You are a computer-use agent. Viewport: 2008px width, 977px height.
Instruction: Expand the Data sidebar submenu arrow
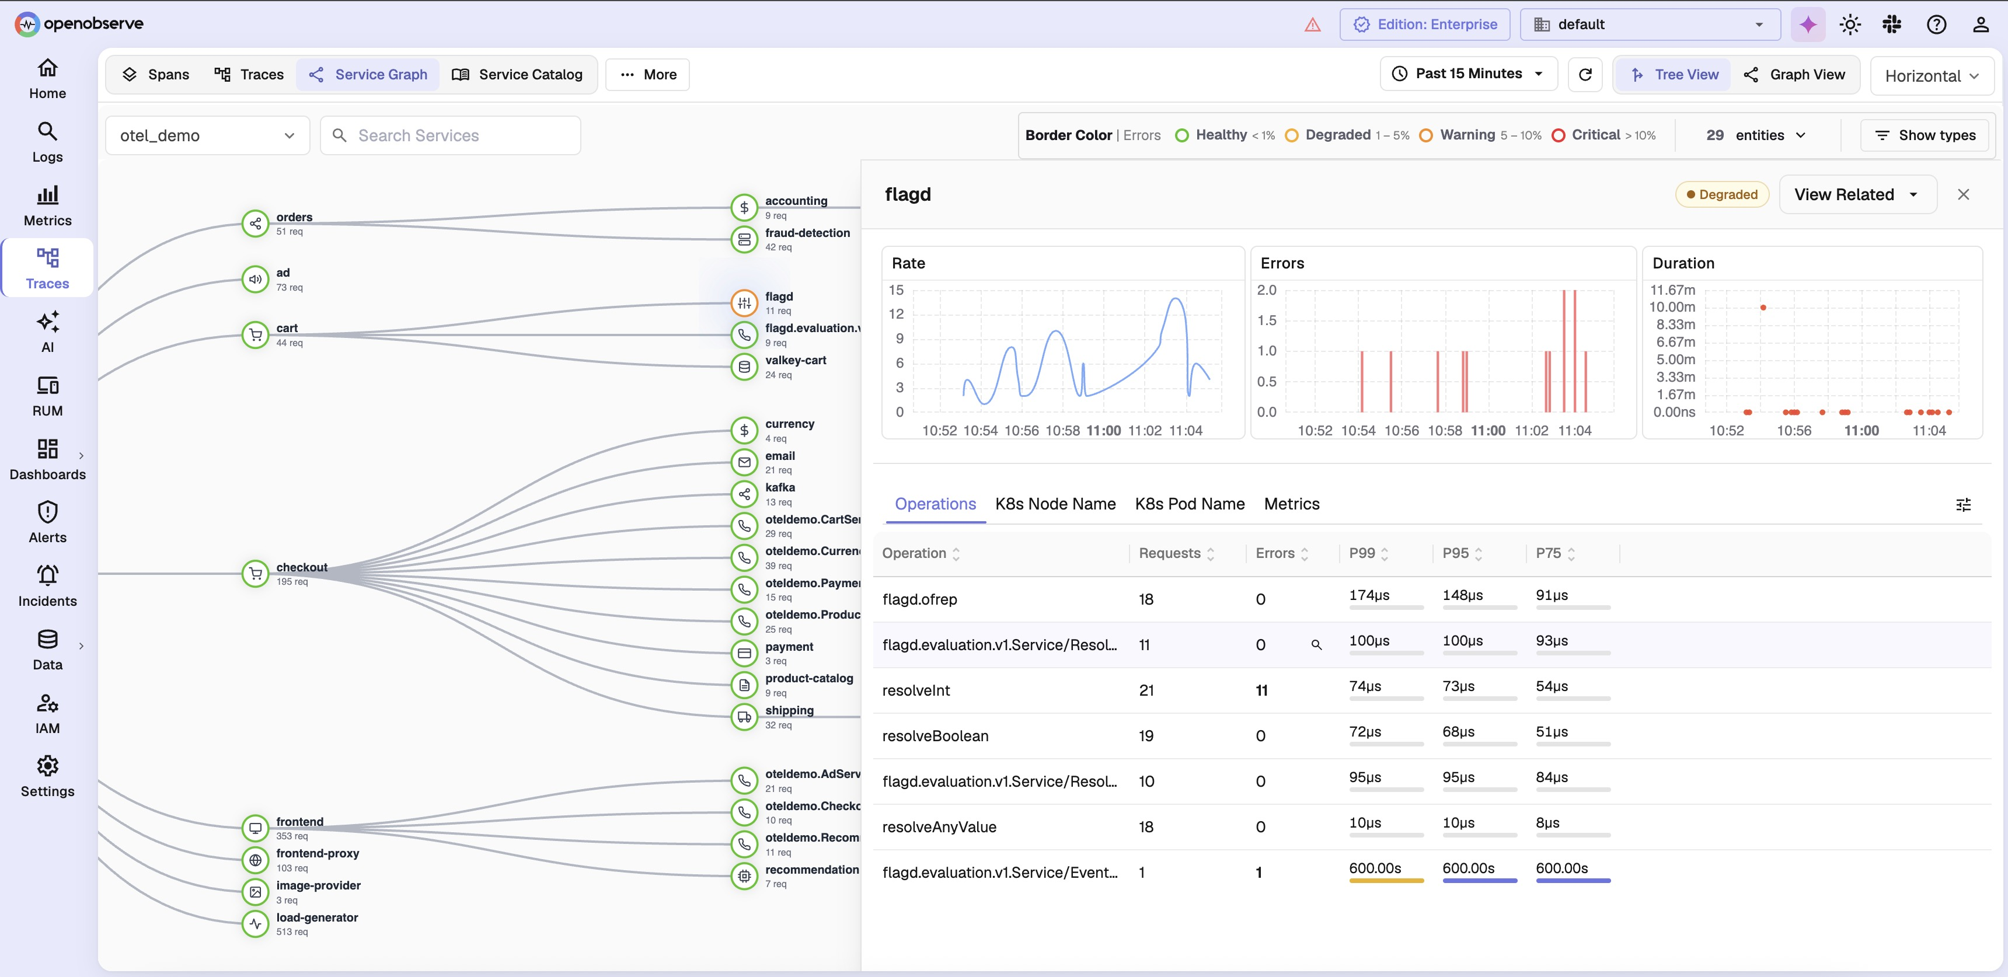point(81,646)
